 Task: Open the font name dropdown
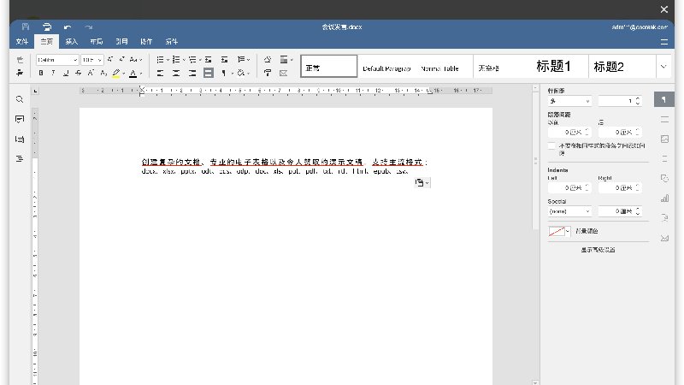tap(57, 60)
